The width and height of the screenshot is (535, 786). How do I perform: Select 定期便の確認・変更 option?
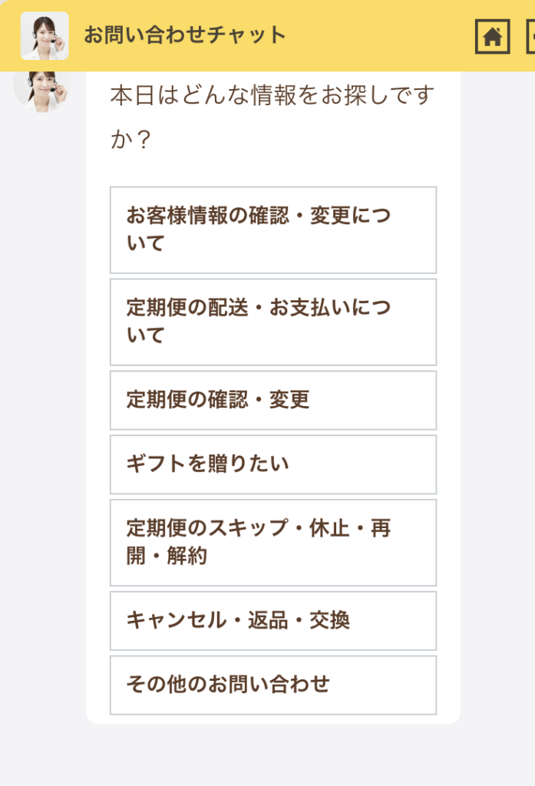(272, 400)
